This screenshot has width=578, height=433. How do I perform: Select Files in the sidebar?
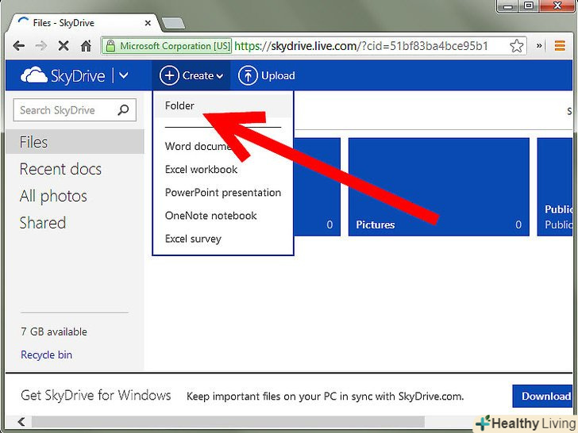point(75,142)
